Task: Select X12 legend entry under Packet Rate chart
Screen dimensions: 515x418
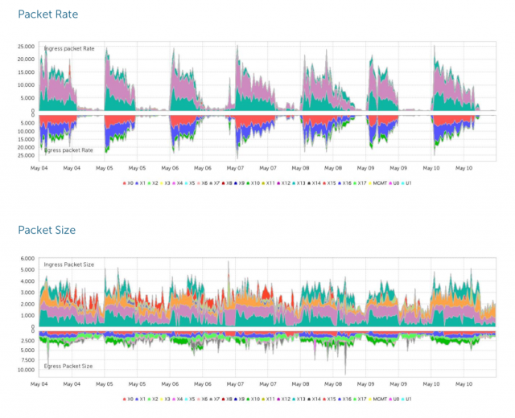Action: coord(284,183)
